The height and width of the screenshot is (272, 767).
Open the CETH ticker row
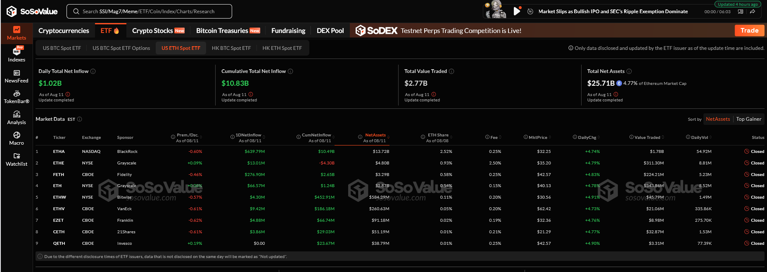point(400,232)
